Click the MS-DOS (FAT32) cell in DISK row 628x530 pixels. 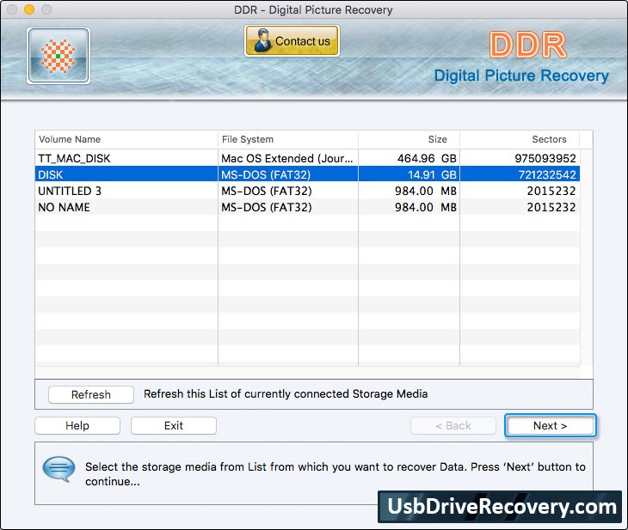[x=288, y=174]
